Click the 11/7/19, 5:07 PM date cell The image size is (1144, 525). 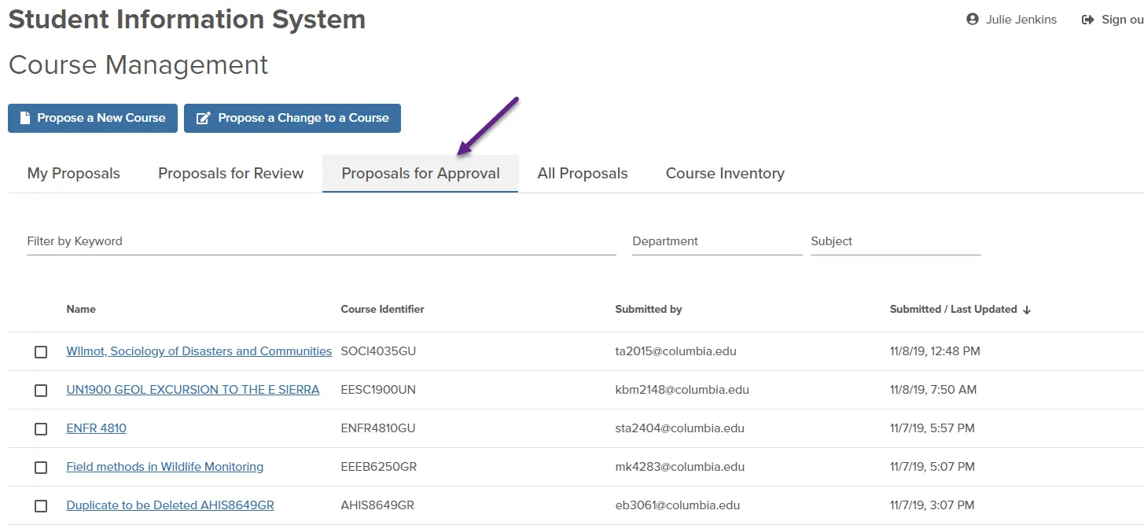932,467
